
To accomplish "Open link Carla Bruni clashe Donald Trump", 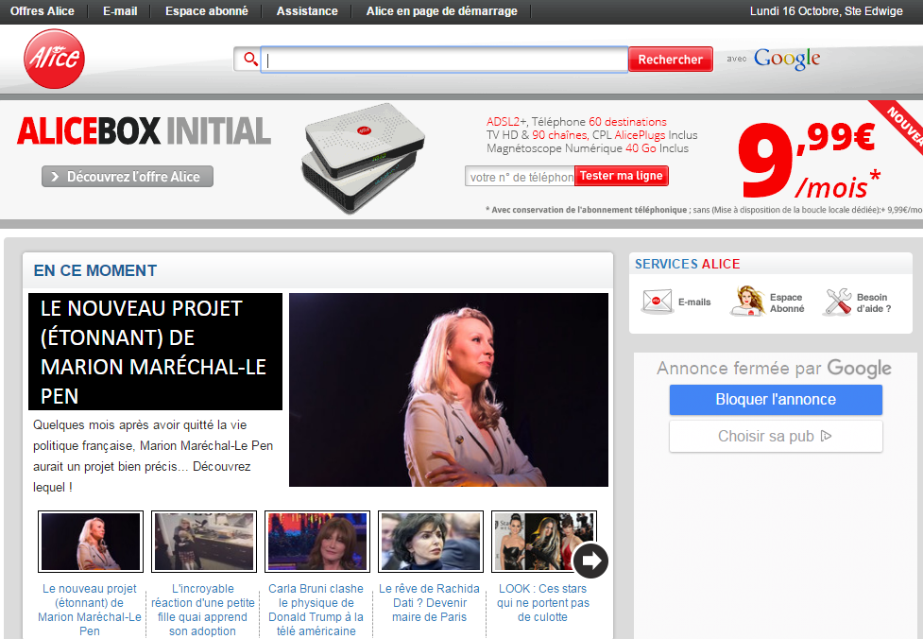I will click(316, 610).
